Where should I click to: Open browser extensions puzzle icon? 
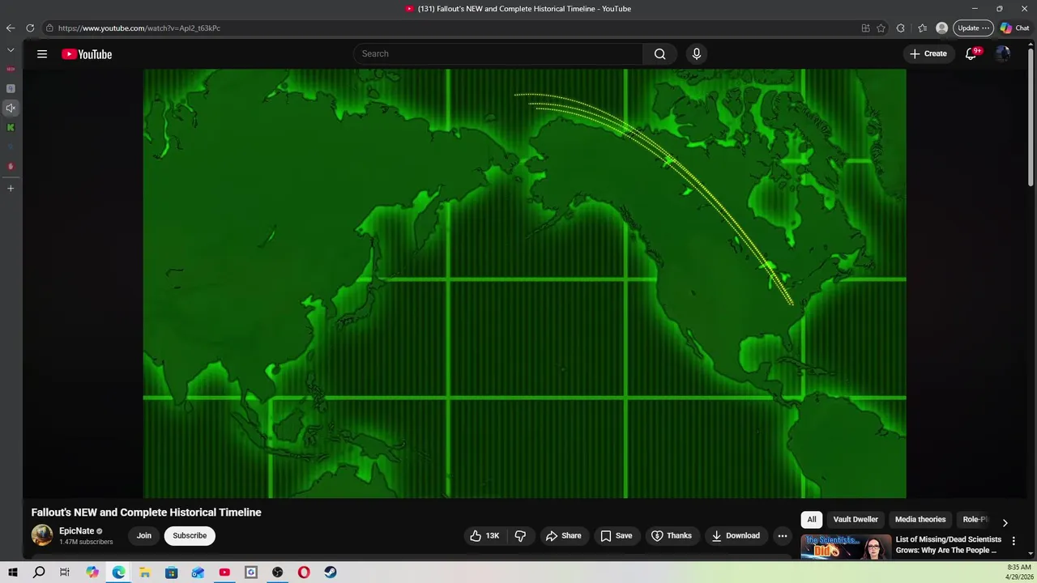tap(901, 28)
